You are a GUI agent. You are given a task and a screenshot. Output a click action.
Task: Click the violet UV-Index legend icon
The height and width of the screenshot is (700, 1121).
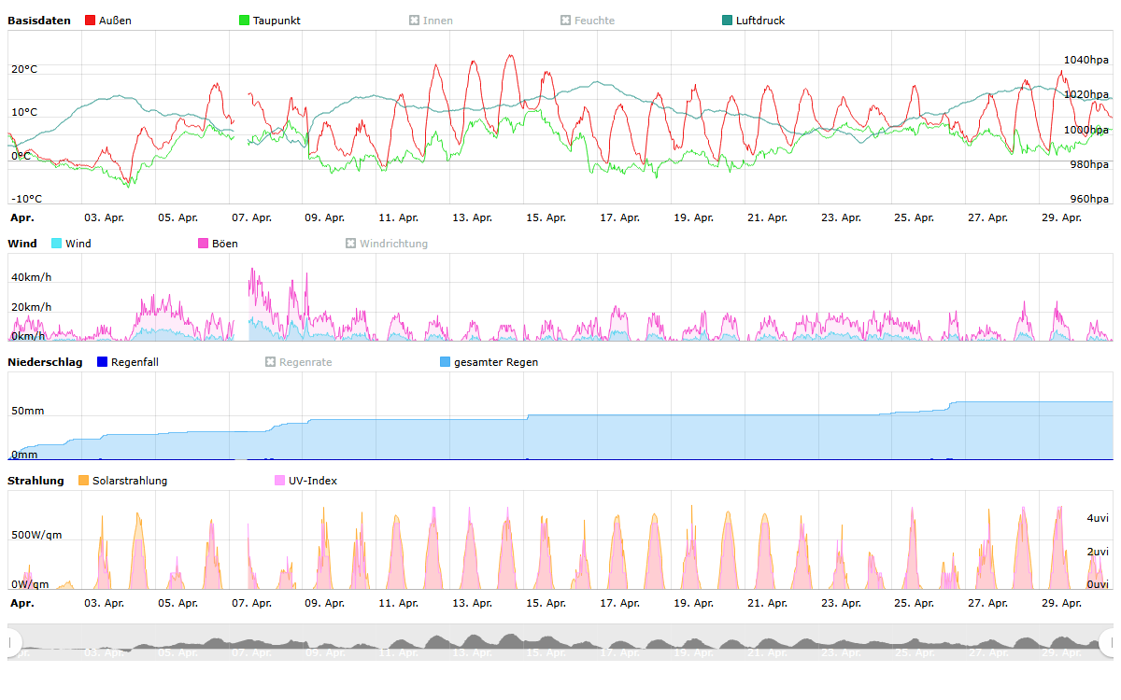pyautogui.click(x=280, y=481)
